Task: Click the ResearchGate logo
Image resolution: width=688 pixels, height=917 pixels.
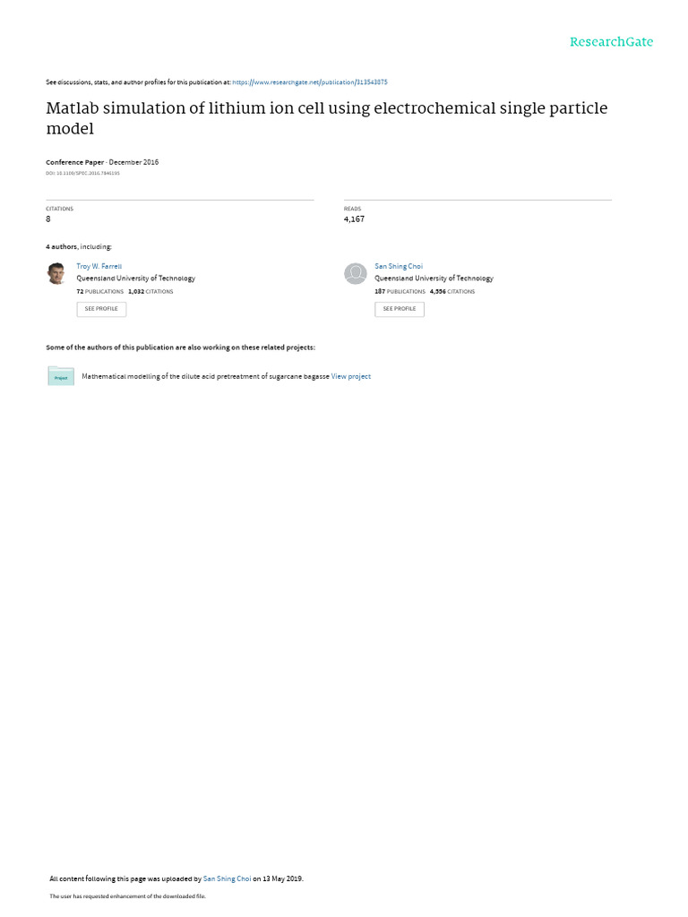Action: tap(611, 41)
